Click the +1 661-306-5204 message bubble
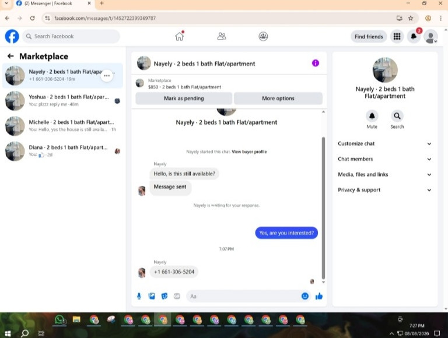The height and width of the screenshot is (338, 448). [x=174, y=272]
